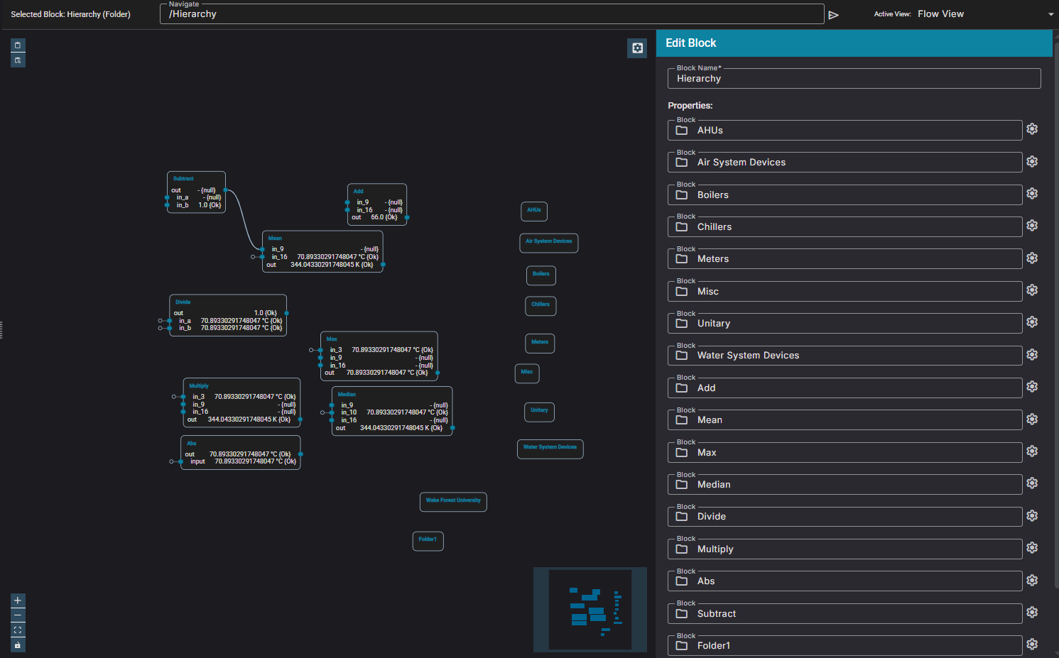Open settings gear for Median property

1032,483
